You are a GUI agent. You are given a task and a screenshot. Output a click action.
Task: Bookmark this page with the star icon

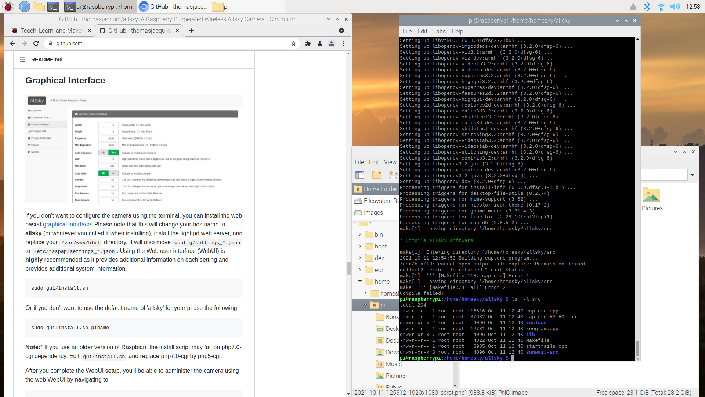293,43
